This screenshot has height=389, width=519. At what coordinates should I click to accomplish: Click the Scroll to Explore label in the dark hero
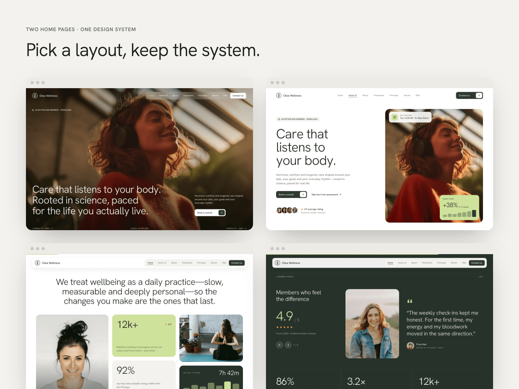[x=139, y=229]
